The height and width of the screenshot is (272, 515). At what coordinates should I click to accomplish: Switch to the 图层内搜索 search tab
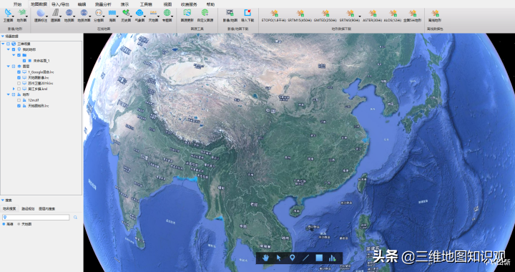(47, 208)
